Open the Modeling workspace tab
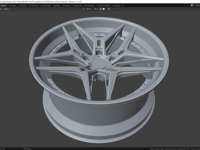Image resolution: width=200 pixels, height=150 pixels. (12, 6)
